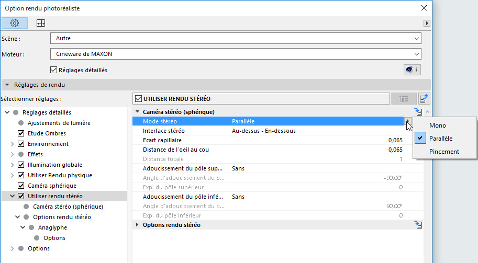Click Mode stéréo popup arrow button
This screenshot has width=478, height=263.
click(x=407, y=121)
